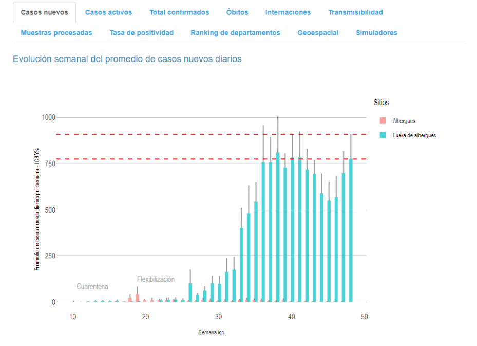This screenshot has height=346, width=477.
Task: Open the Transmisibilidad tab
Action: (x=355, y=12)
